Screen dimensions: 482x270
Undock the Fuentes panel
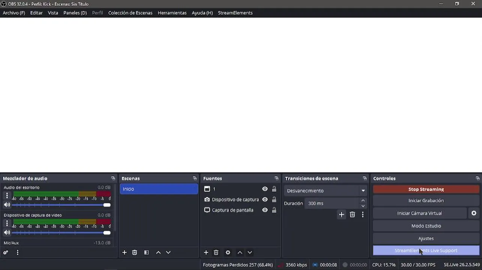tap(276, 178)
